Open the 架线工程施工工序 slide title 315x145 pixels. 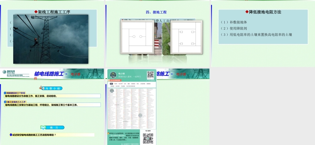pos(52,12)
